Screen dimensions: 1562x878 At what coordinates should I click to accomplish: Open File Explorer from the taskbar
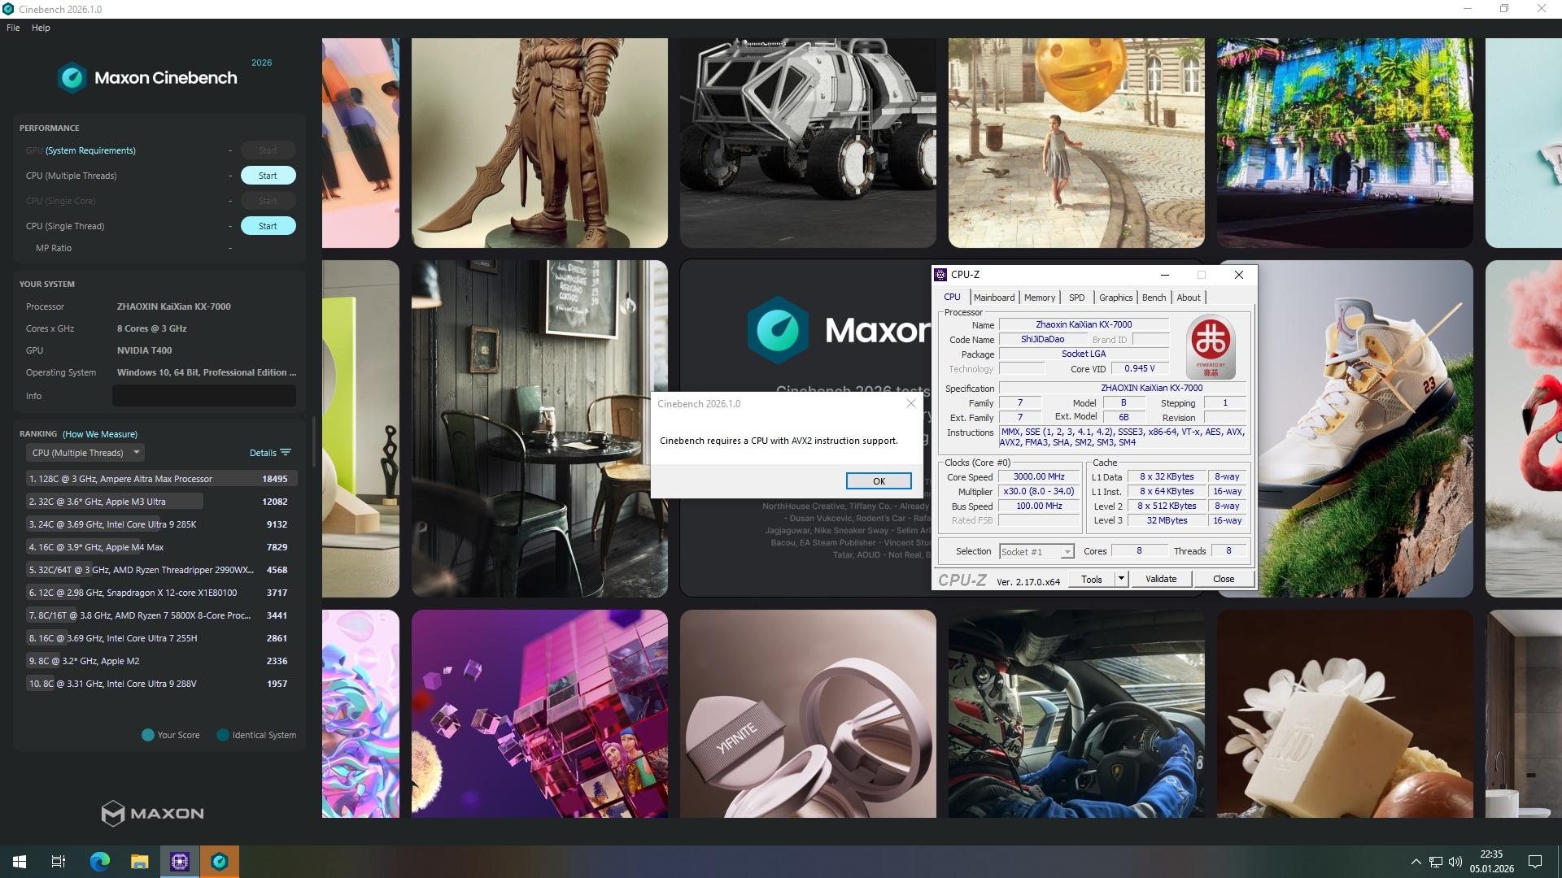point(140,862)
